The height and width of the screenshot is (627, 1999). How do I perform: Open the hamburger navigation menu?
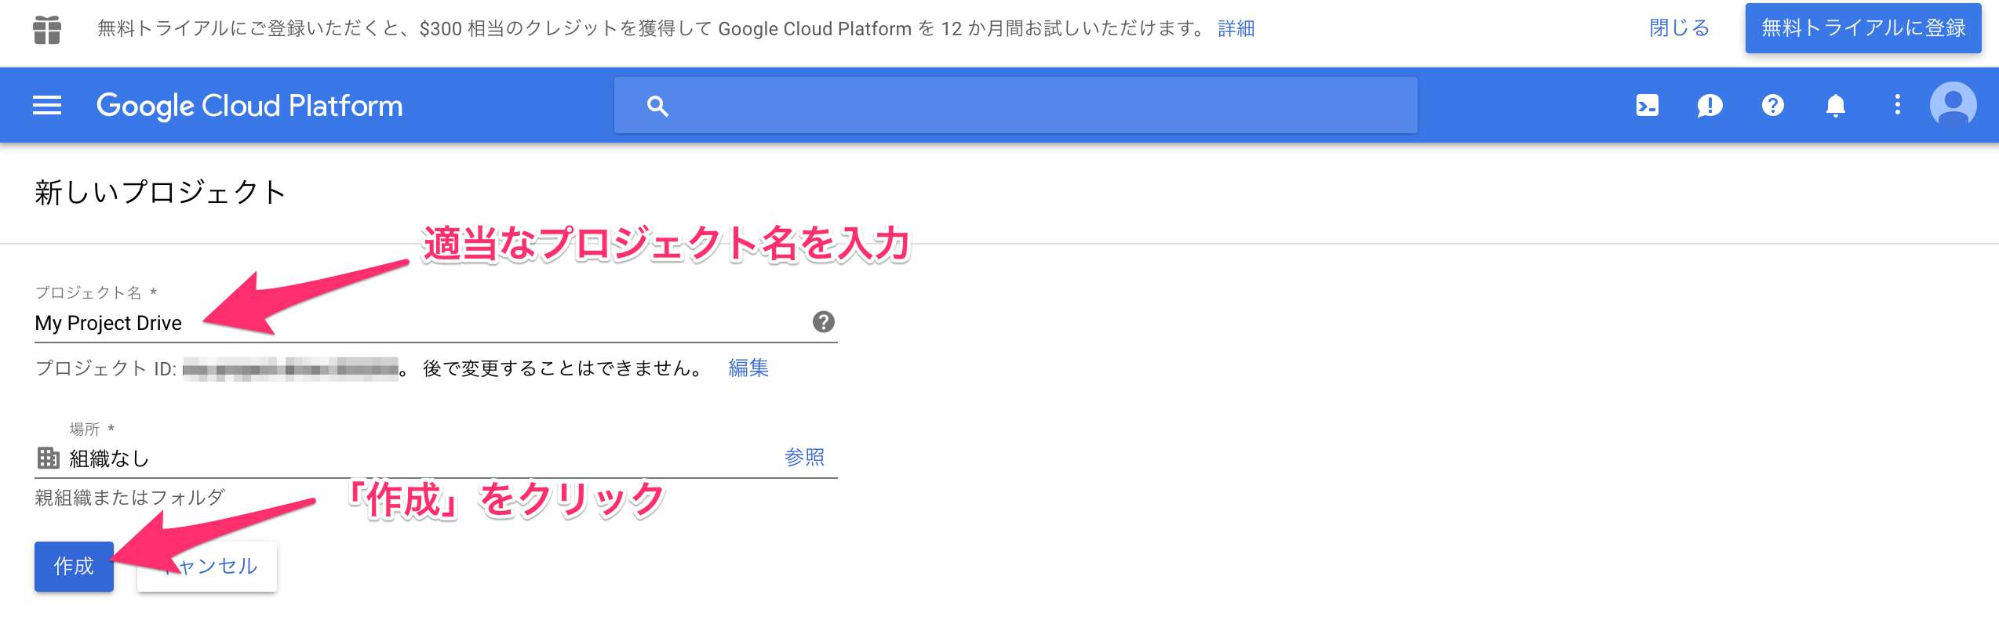point(47,105)
